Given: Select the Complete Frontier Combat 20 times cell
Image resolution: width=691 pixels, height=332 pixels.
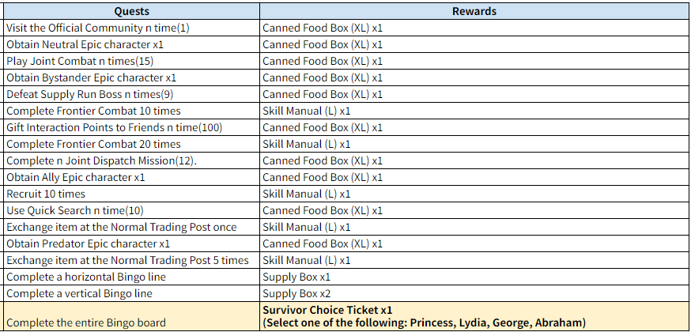Looking at the screenshot, I should [93, 144].
